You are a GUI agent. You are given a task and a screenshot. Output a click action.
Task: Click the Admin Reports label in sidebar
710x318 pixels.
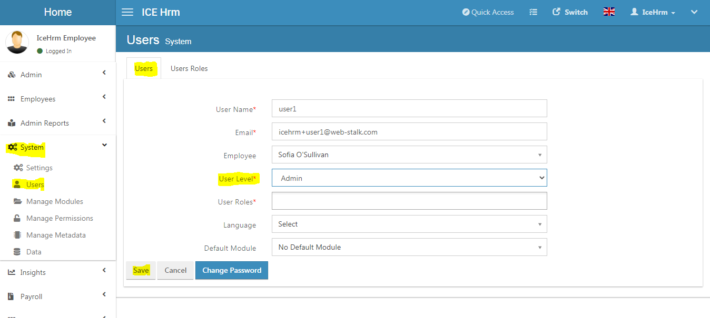(x=45, y=123)
